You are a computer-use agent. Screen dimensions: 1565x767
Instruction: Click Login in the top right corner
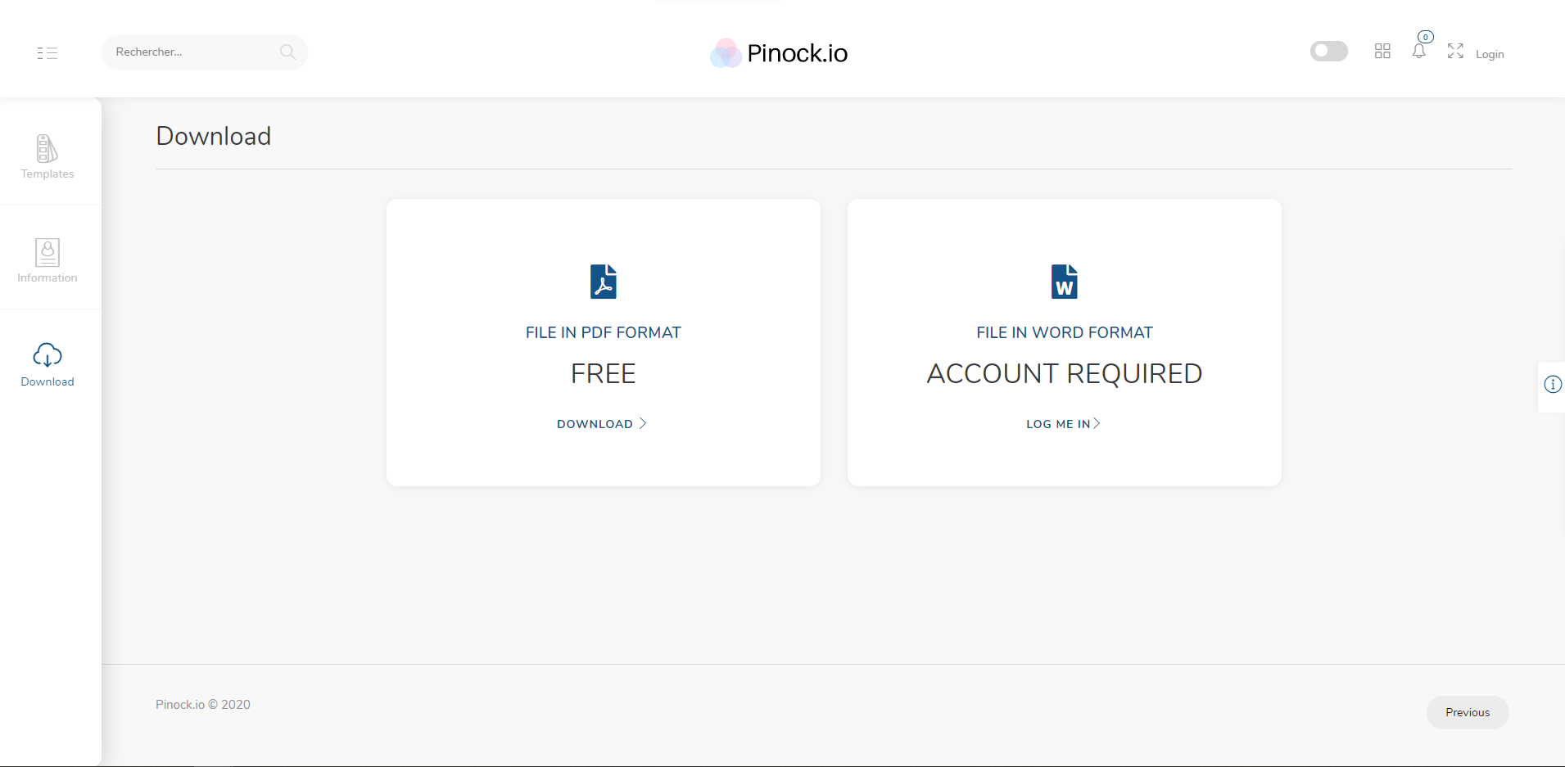coord(1490,54)
